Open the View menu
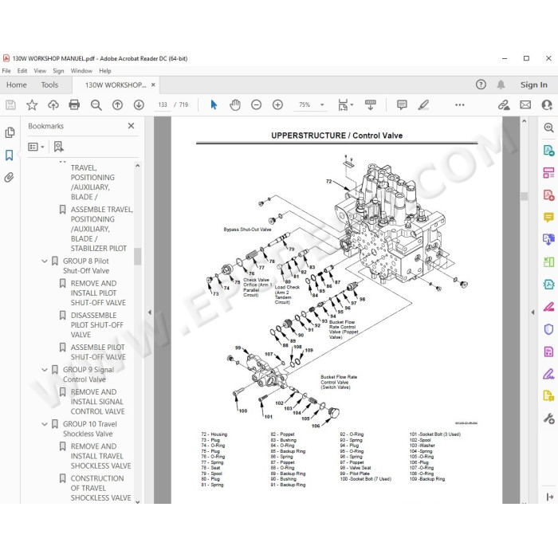 pyautogui.click(x=40, y=71)
